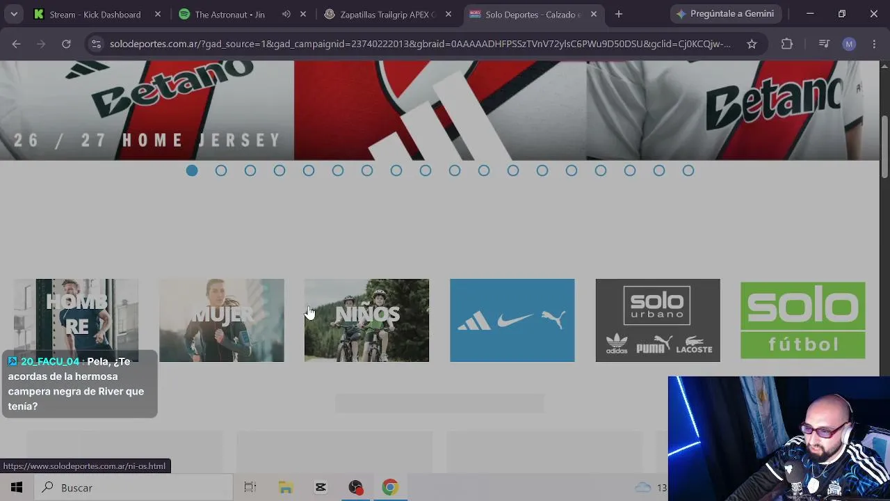This screenshot has height=501, width=890.
Task: Switch to the Stream - Kick Dashboard tab
Action: 97,14
